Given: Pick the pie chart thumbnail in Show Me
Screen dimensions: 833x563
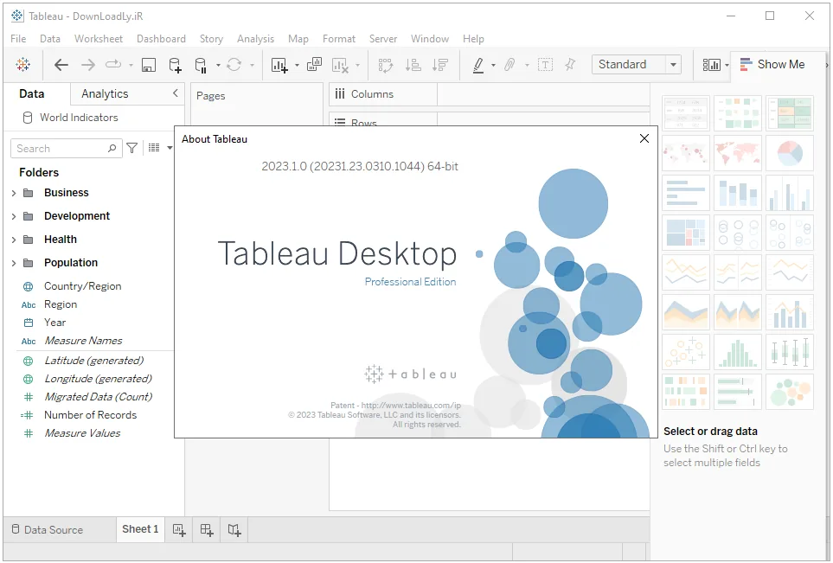Looking at the screenshot, I should [790, 153].
